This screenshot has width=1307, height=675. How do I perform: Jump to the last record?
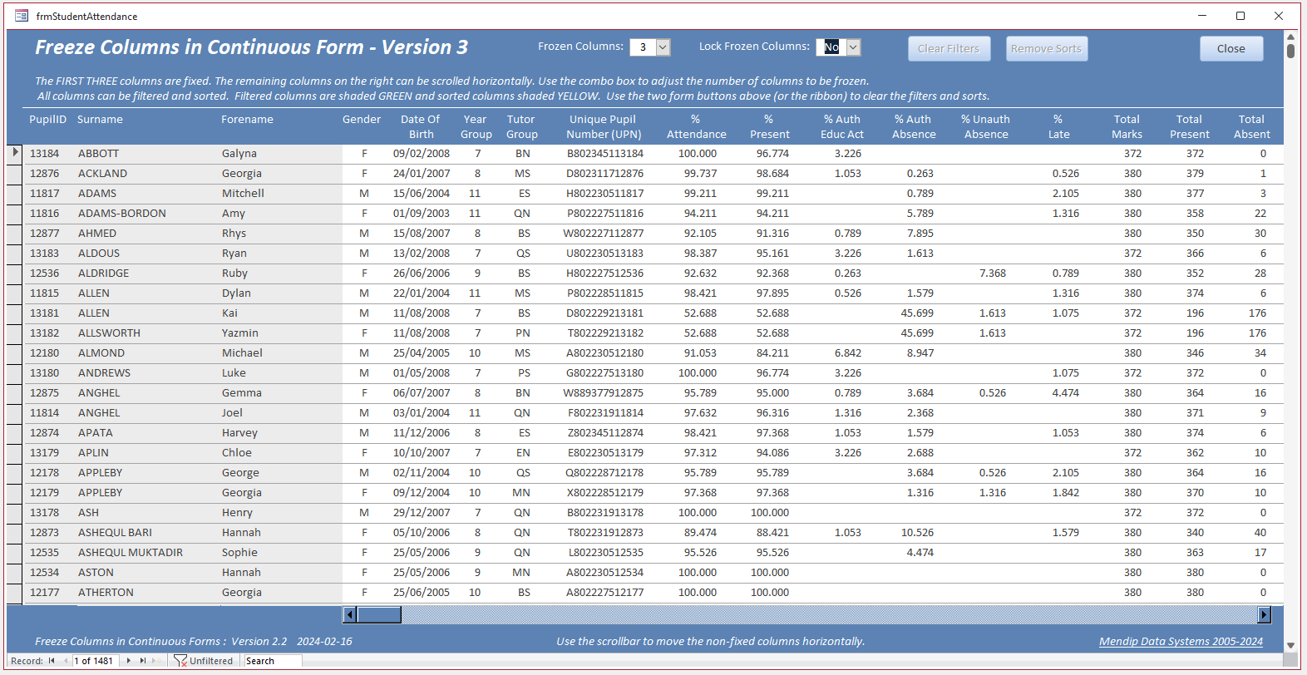[143, 661]
